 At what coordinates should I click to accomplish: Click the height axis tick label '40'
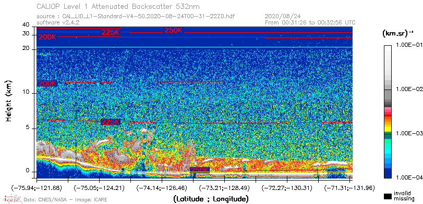pos(26,25)
